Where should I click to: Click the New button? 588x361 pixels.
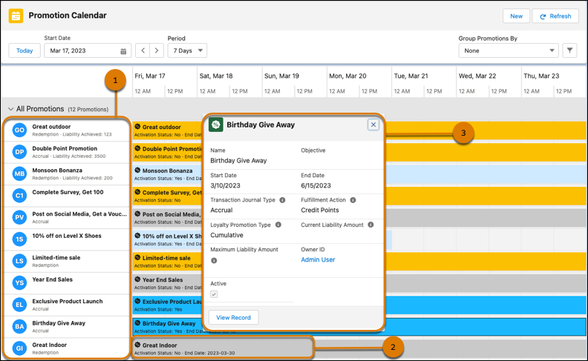517,16
